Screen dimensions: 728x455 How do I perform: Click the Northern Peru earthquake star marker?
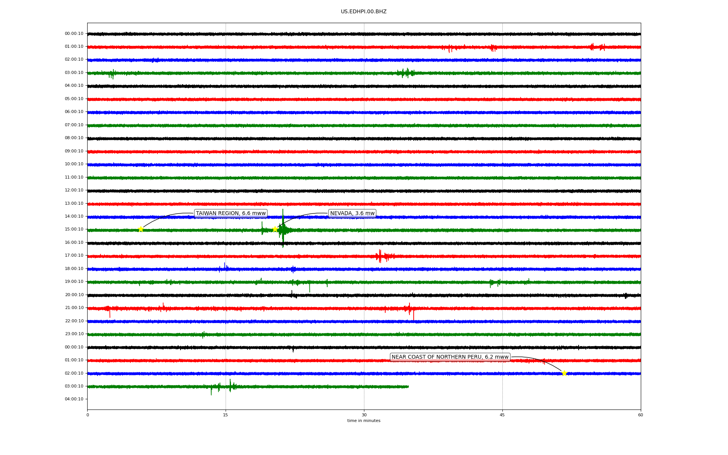tap(564, 373)
